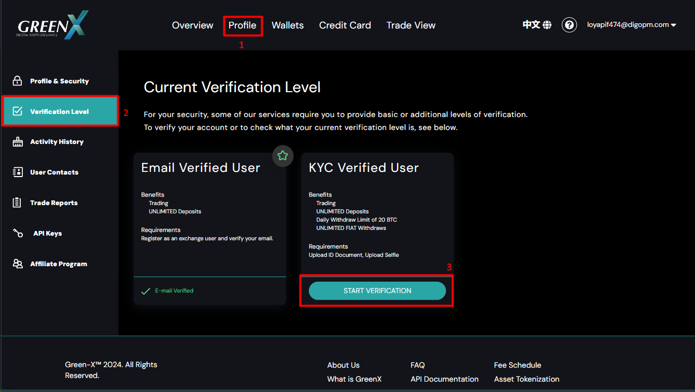
Task: Click the lock icon beside Profile & Security
Action: pyautogui.click(x=18, y=81)
